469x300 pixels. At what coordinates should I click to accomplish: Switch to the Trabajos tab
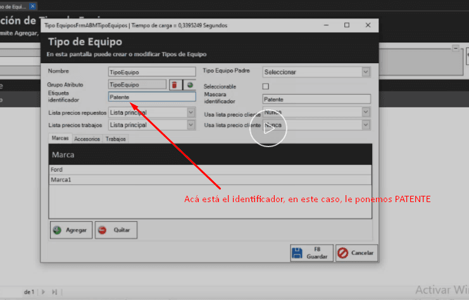point(116,139)
